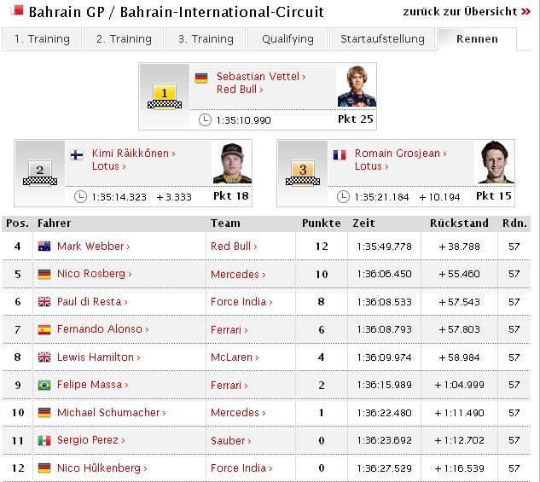
Task: Switch to the 1. Training tab
Action: click(42, 39)
